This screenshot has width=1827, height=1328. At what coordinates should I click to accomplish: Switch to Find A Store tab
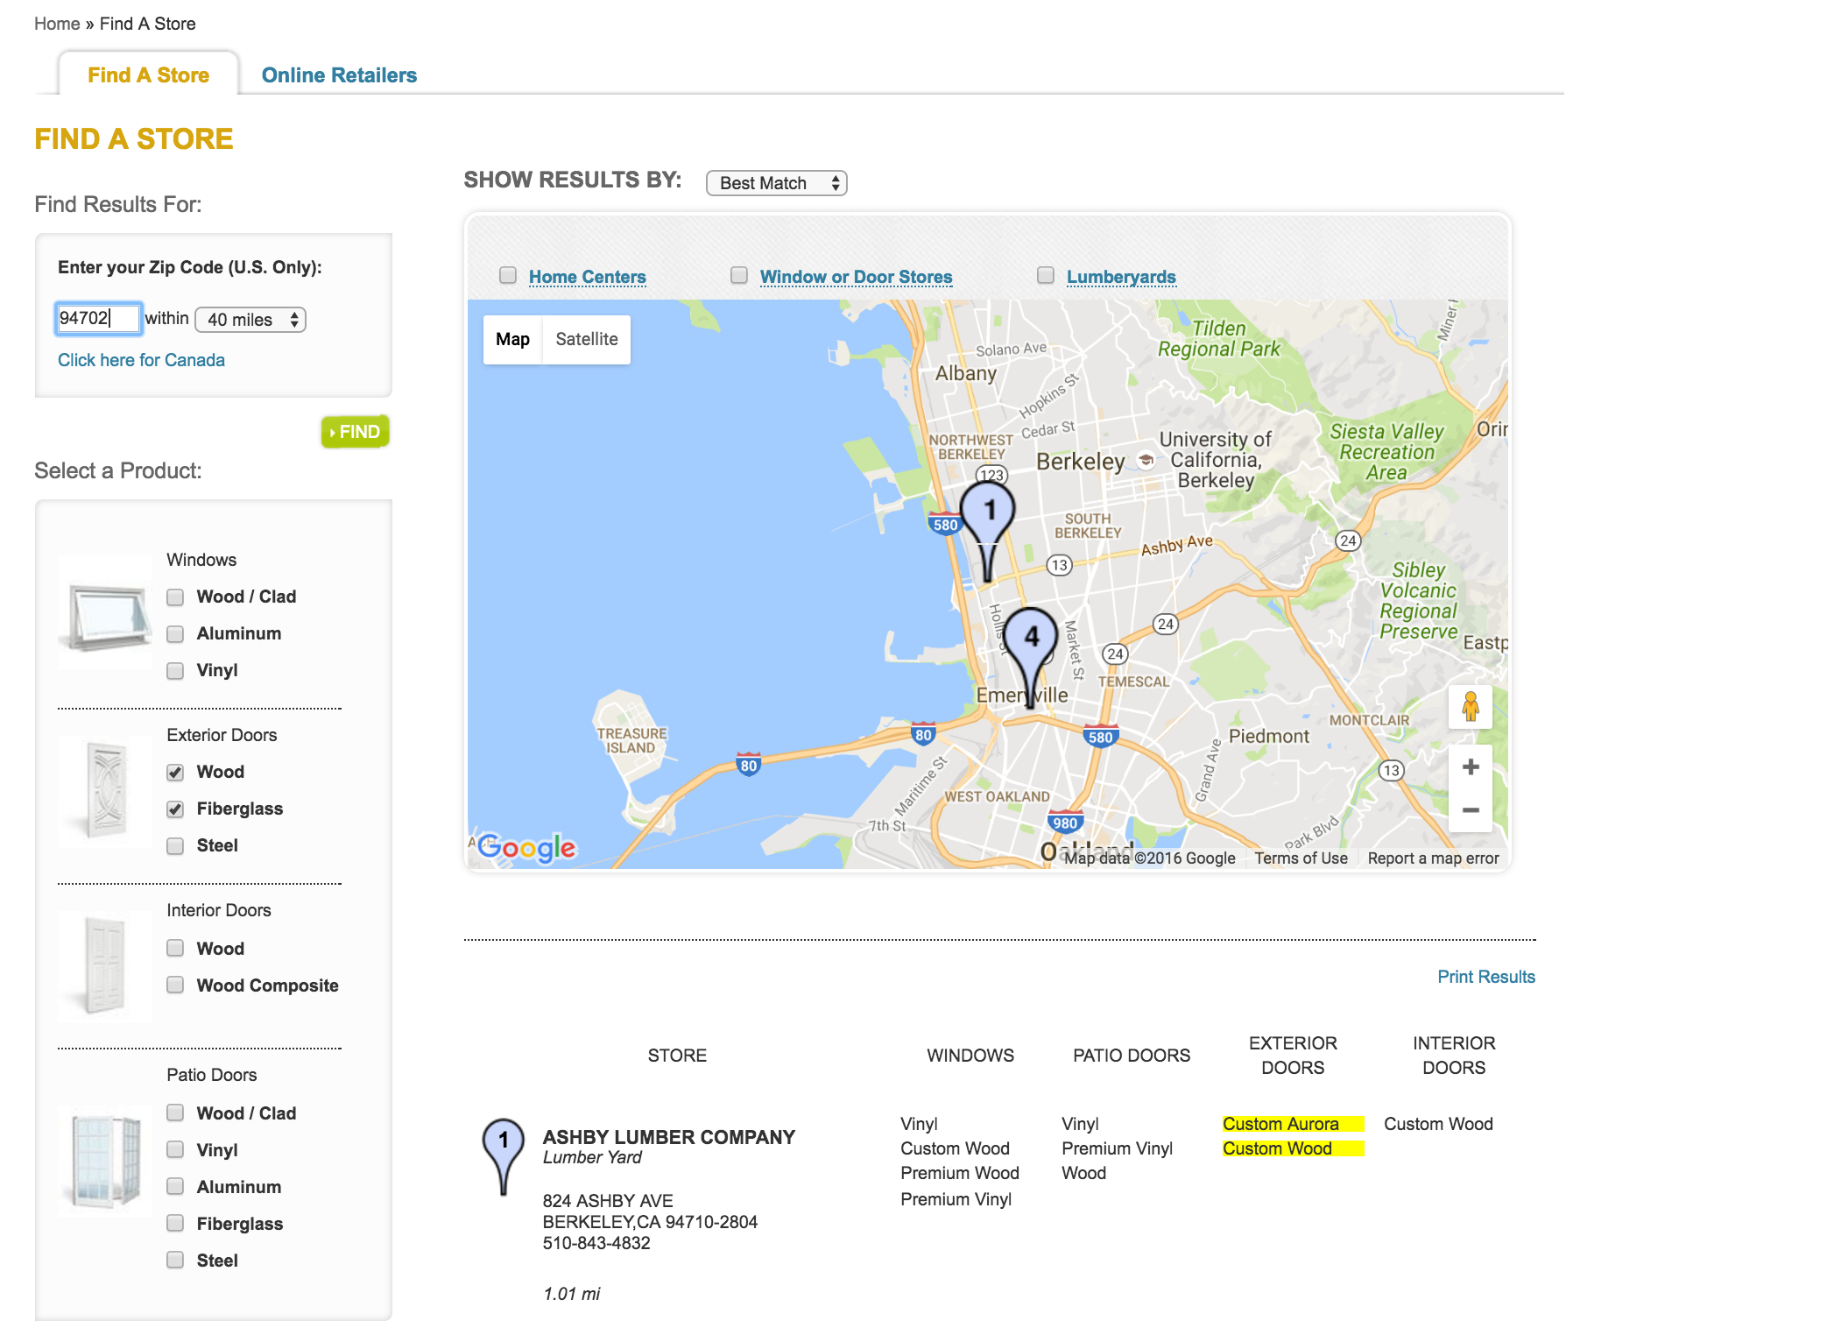pyautogui.click(x=149, y=75)
